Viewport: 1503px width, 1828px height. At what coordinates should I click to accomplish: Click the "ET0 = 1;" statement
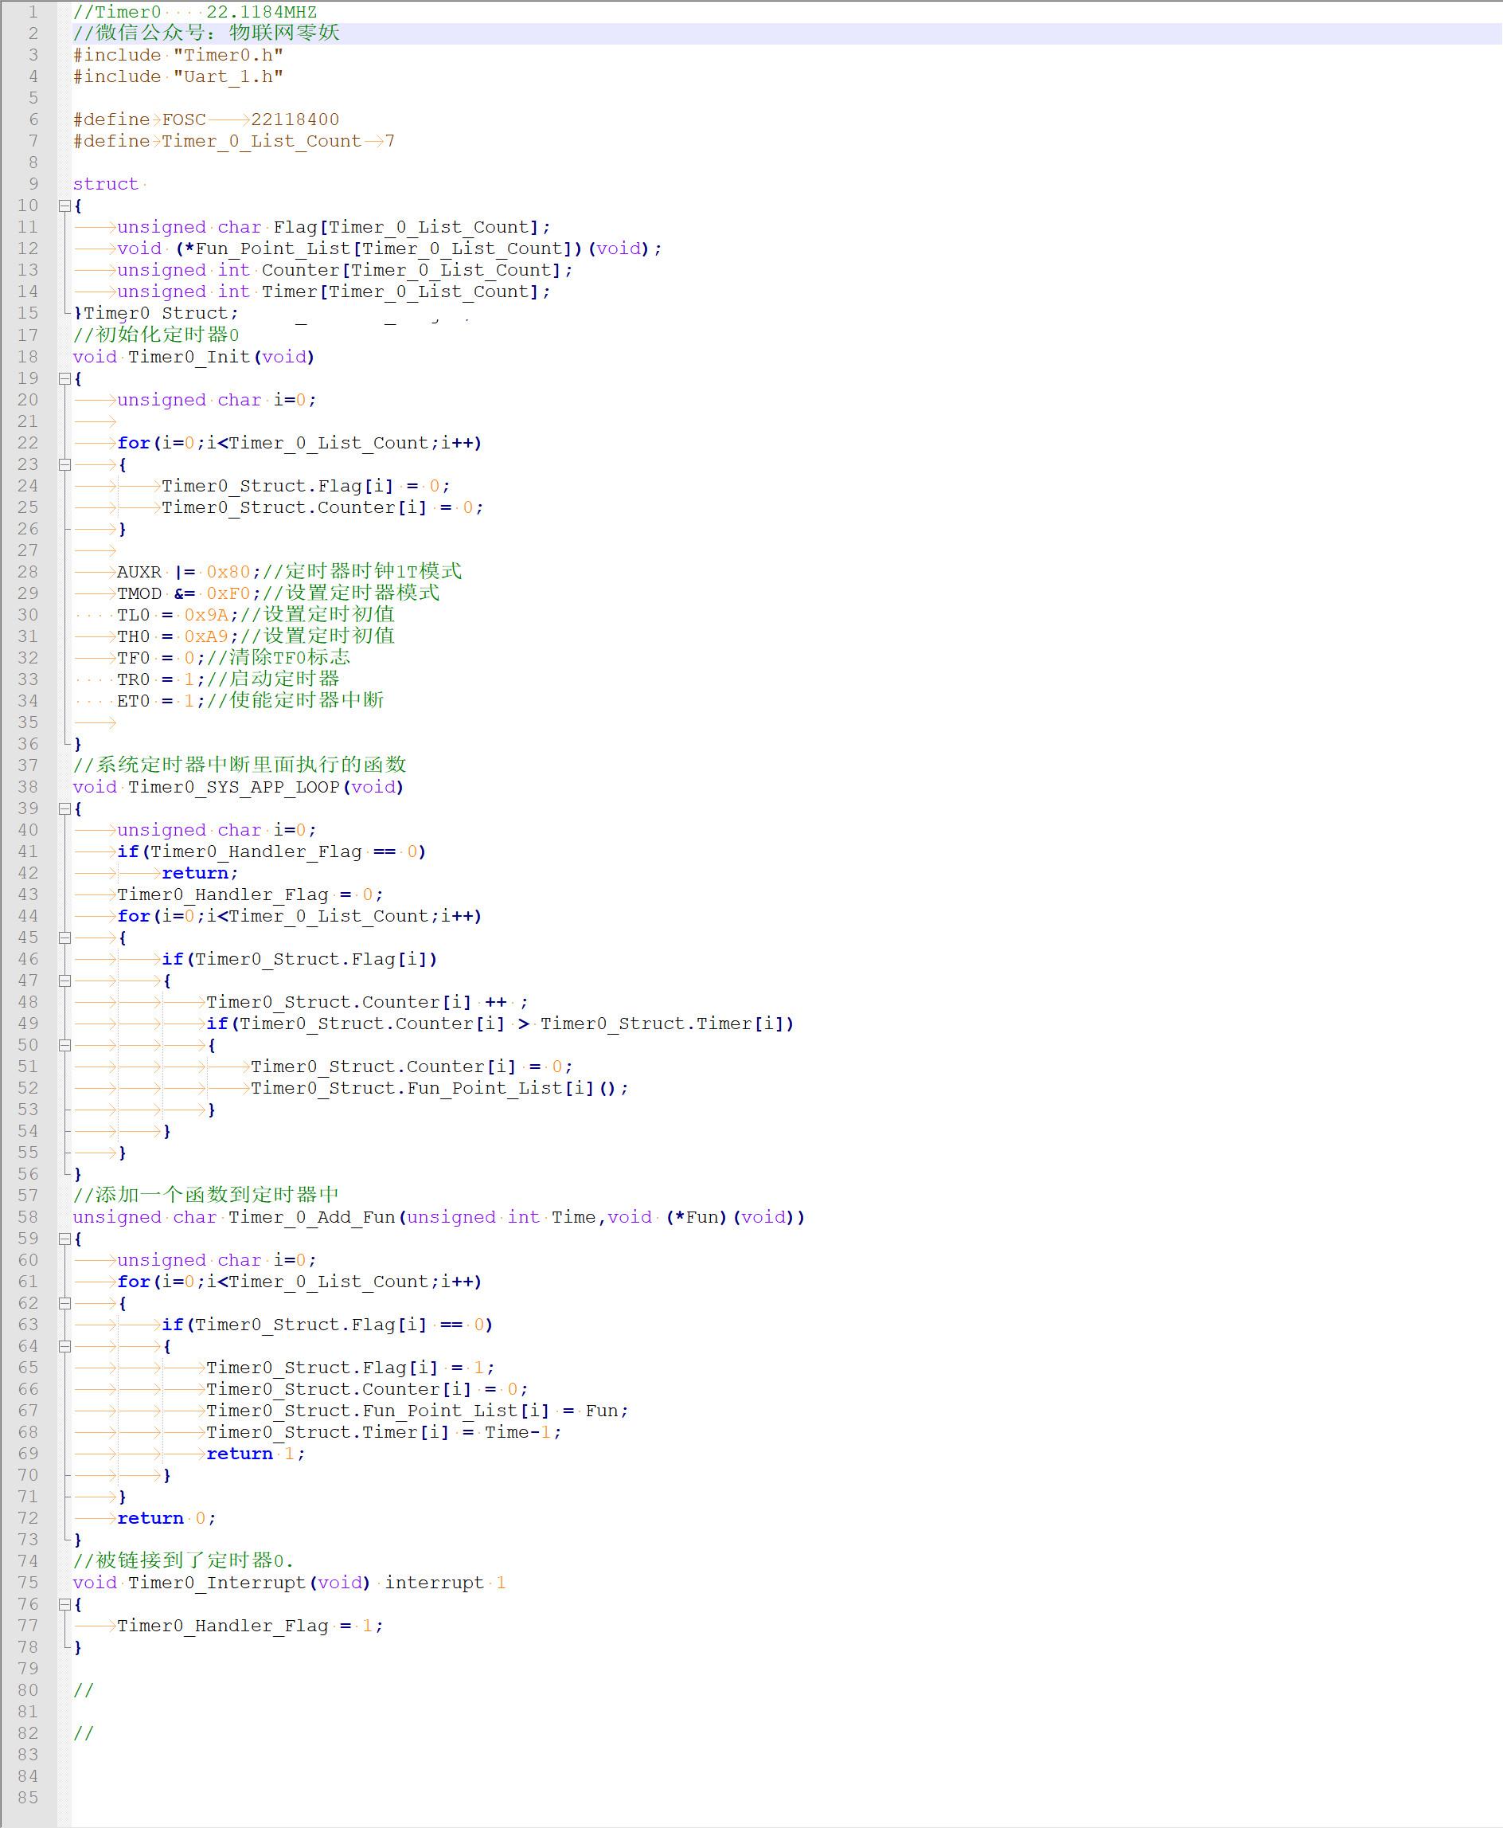161,701
